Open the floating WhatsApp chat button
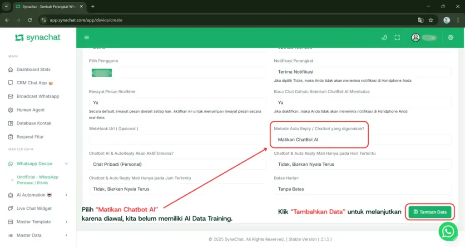The height and width of the screenshot is (247, 465). point(448,231)
